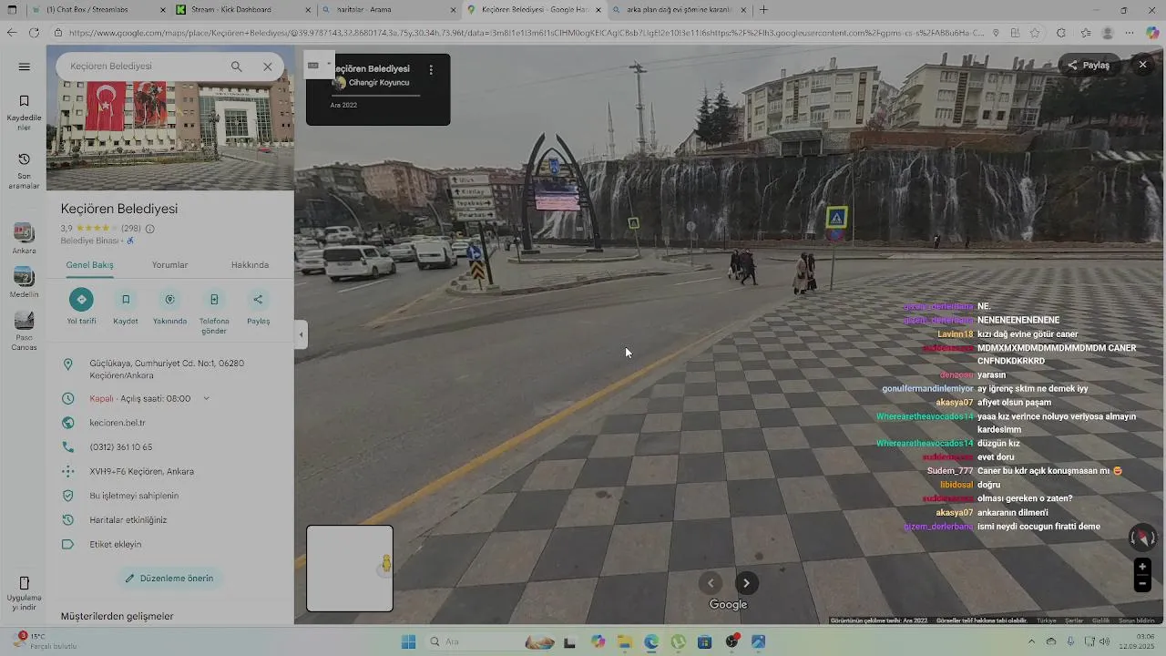
Task: Click the search magnifier in Maps search box
Action: point(236,67)
